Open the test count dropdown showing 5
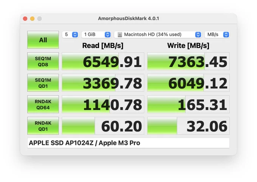 [70, 35]
